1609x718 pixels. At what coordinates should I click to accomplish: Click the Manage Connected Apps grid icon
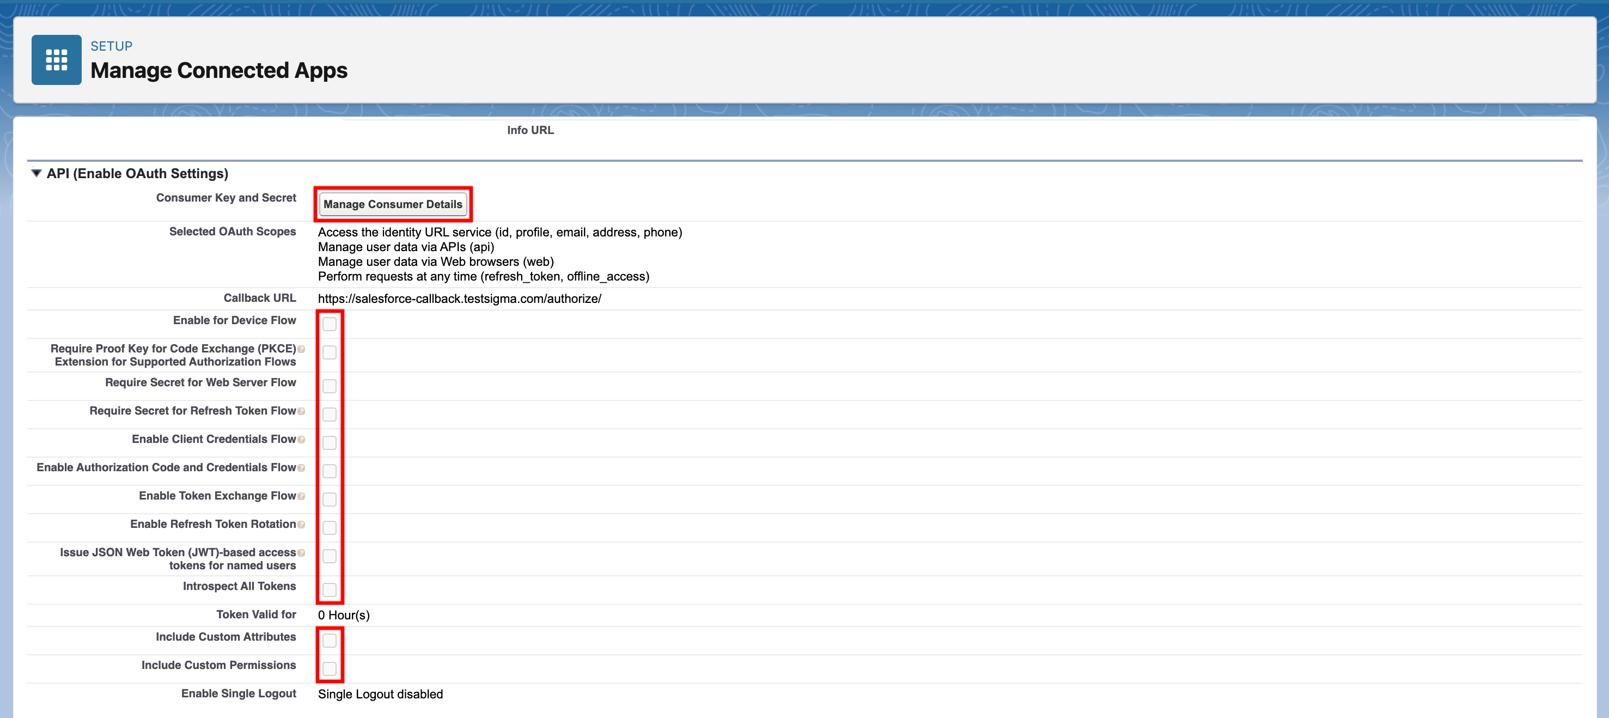click(56, 60)
